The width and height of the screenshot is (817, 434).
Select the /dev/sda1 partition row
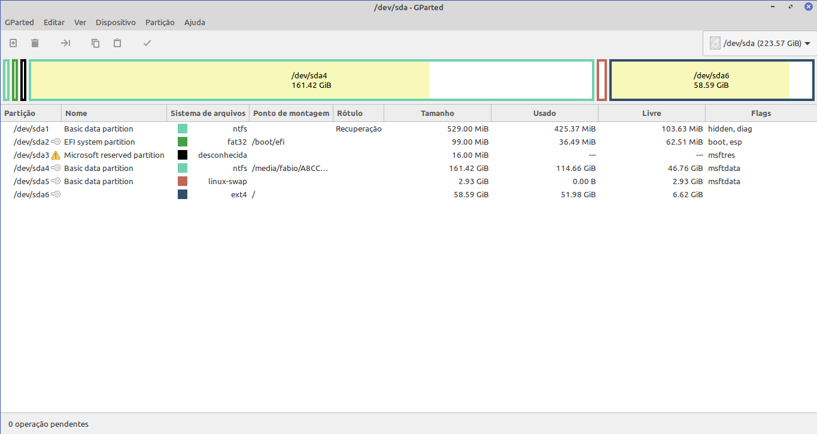(x=408, y=129)
